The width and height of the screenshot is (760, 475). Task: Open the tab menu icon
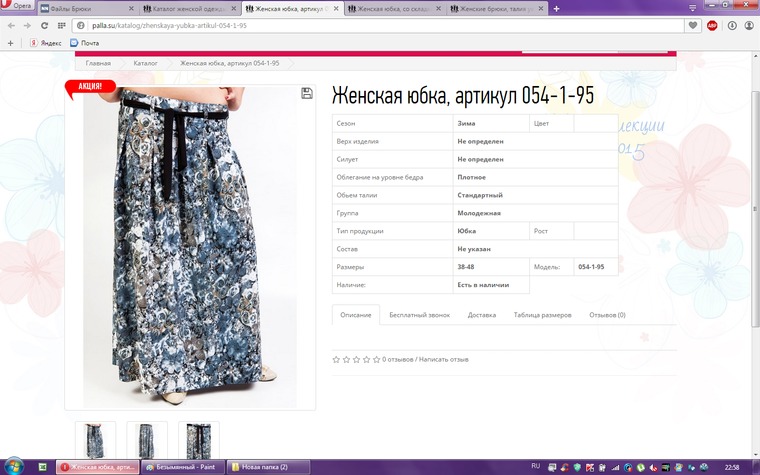pos(692,8)
